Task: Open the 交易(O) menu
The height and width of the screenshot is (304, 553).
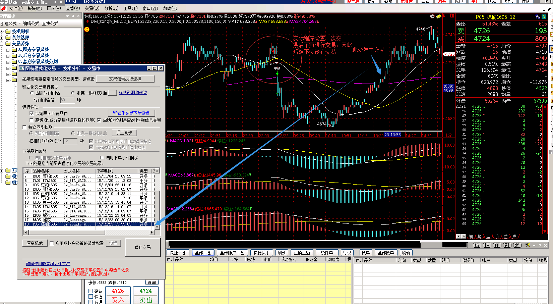Action: (92, 8)
